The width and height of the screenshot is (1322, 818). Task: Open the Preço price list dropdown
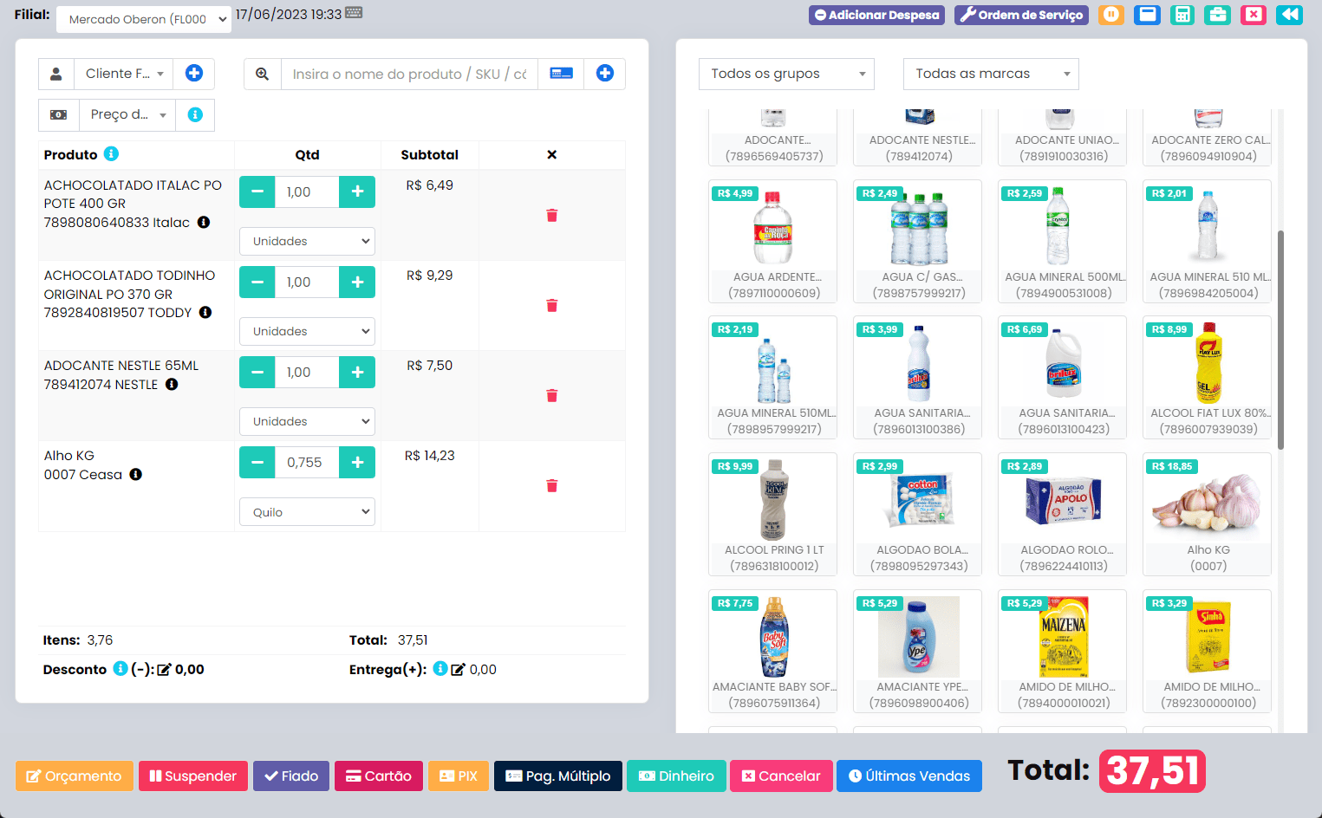[x=127, y=114]
